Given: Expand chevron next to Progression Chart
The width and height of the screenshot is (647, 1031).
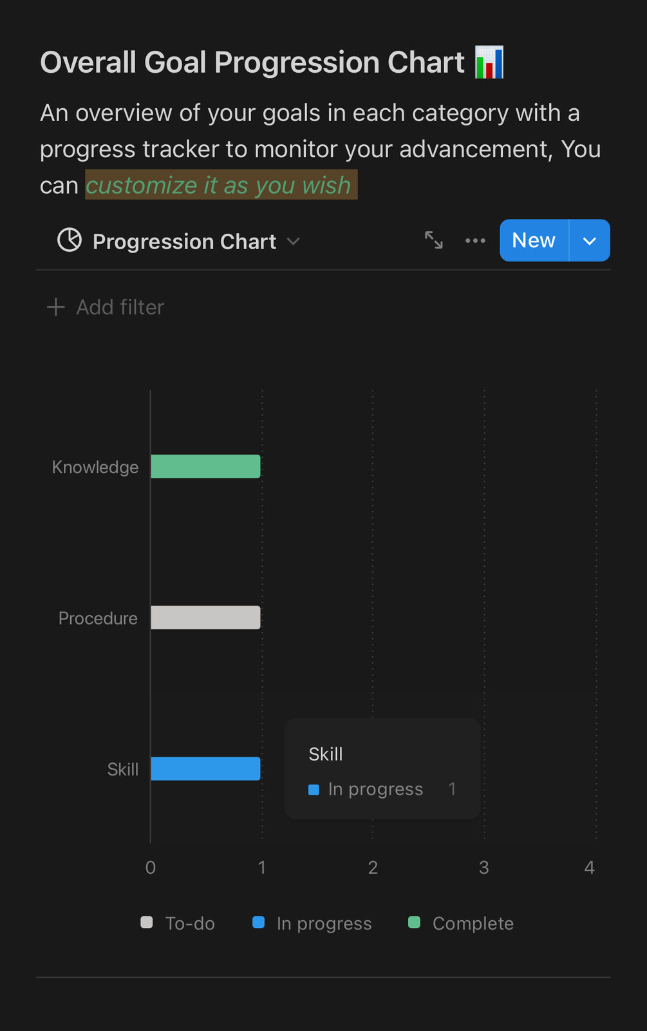Looking at the screenshot, I should point(294,241).
